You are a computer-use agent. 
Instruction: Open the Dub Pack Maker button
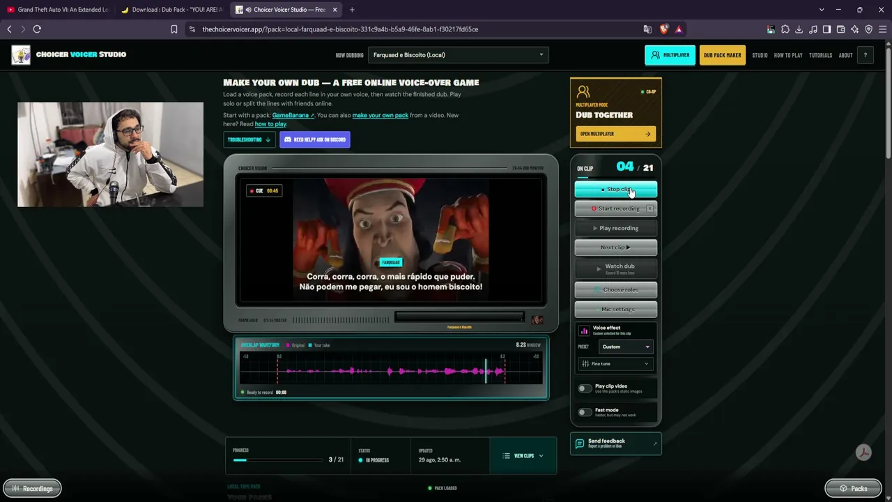723,55
